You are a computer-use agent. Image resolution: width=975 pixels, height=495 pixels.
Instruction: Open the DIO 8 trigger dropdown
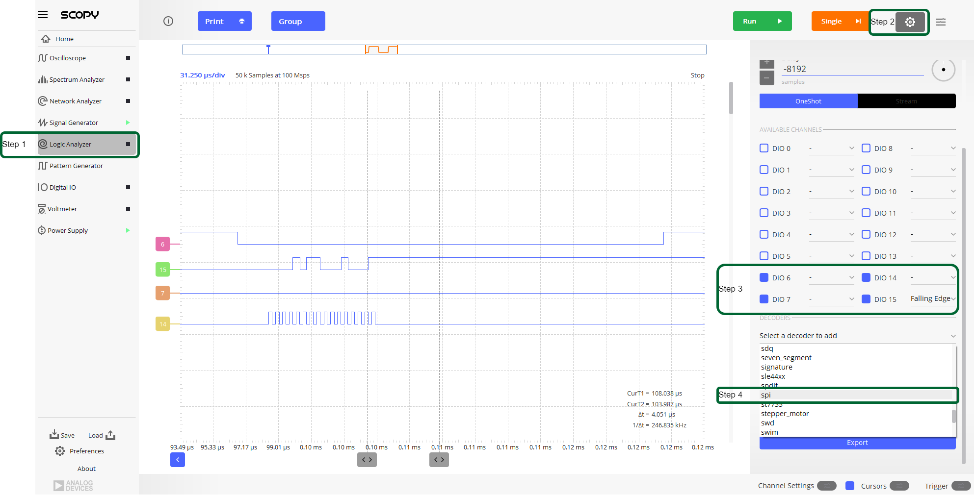[934, 148]
